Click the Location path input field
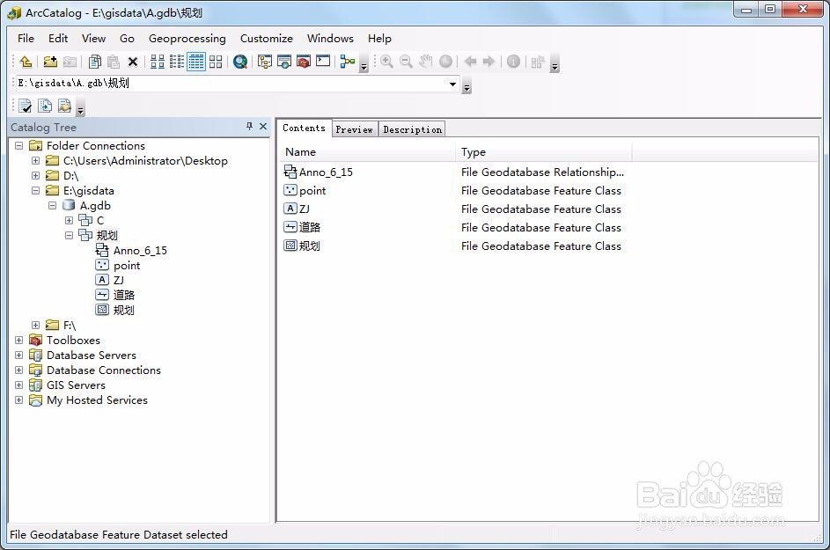This screenshot has width=830, height=550. click(x=231, y=83)
